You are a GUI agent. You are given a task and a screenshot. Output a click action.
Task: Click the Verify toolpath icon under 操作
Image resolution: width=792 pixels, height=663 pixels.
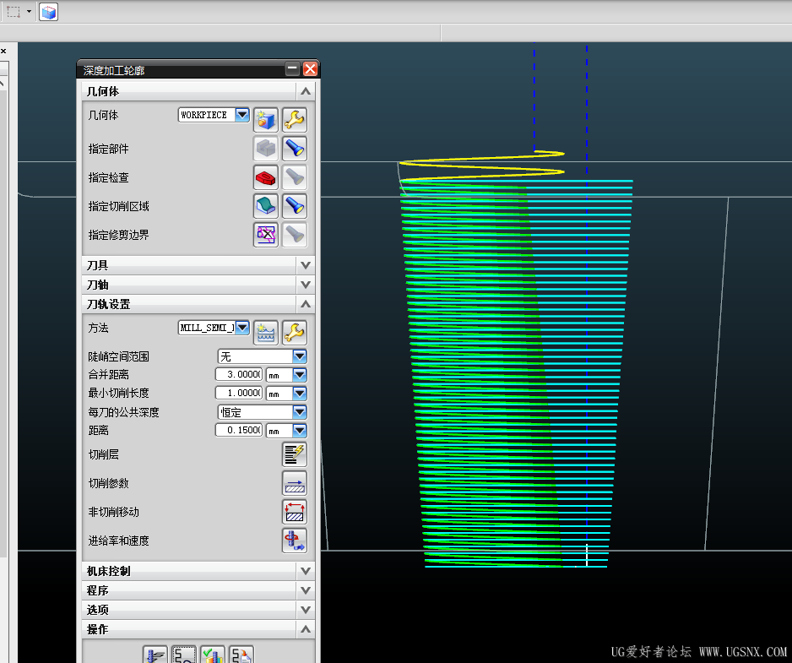(x=212, y=655)
